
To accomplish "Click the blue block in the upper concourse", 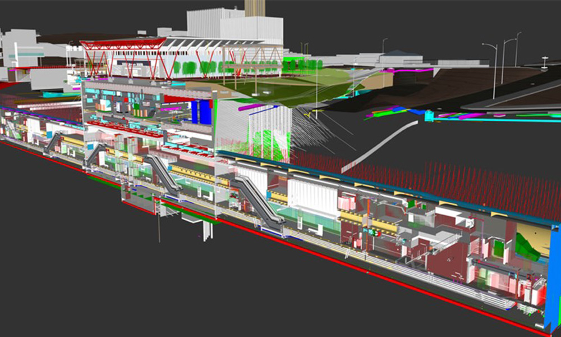I will (201, 111).
